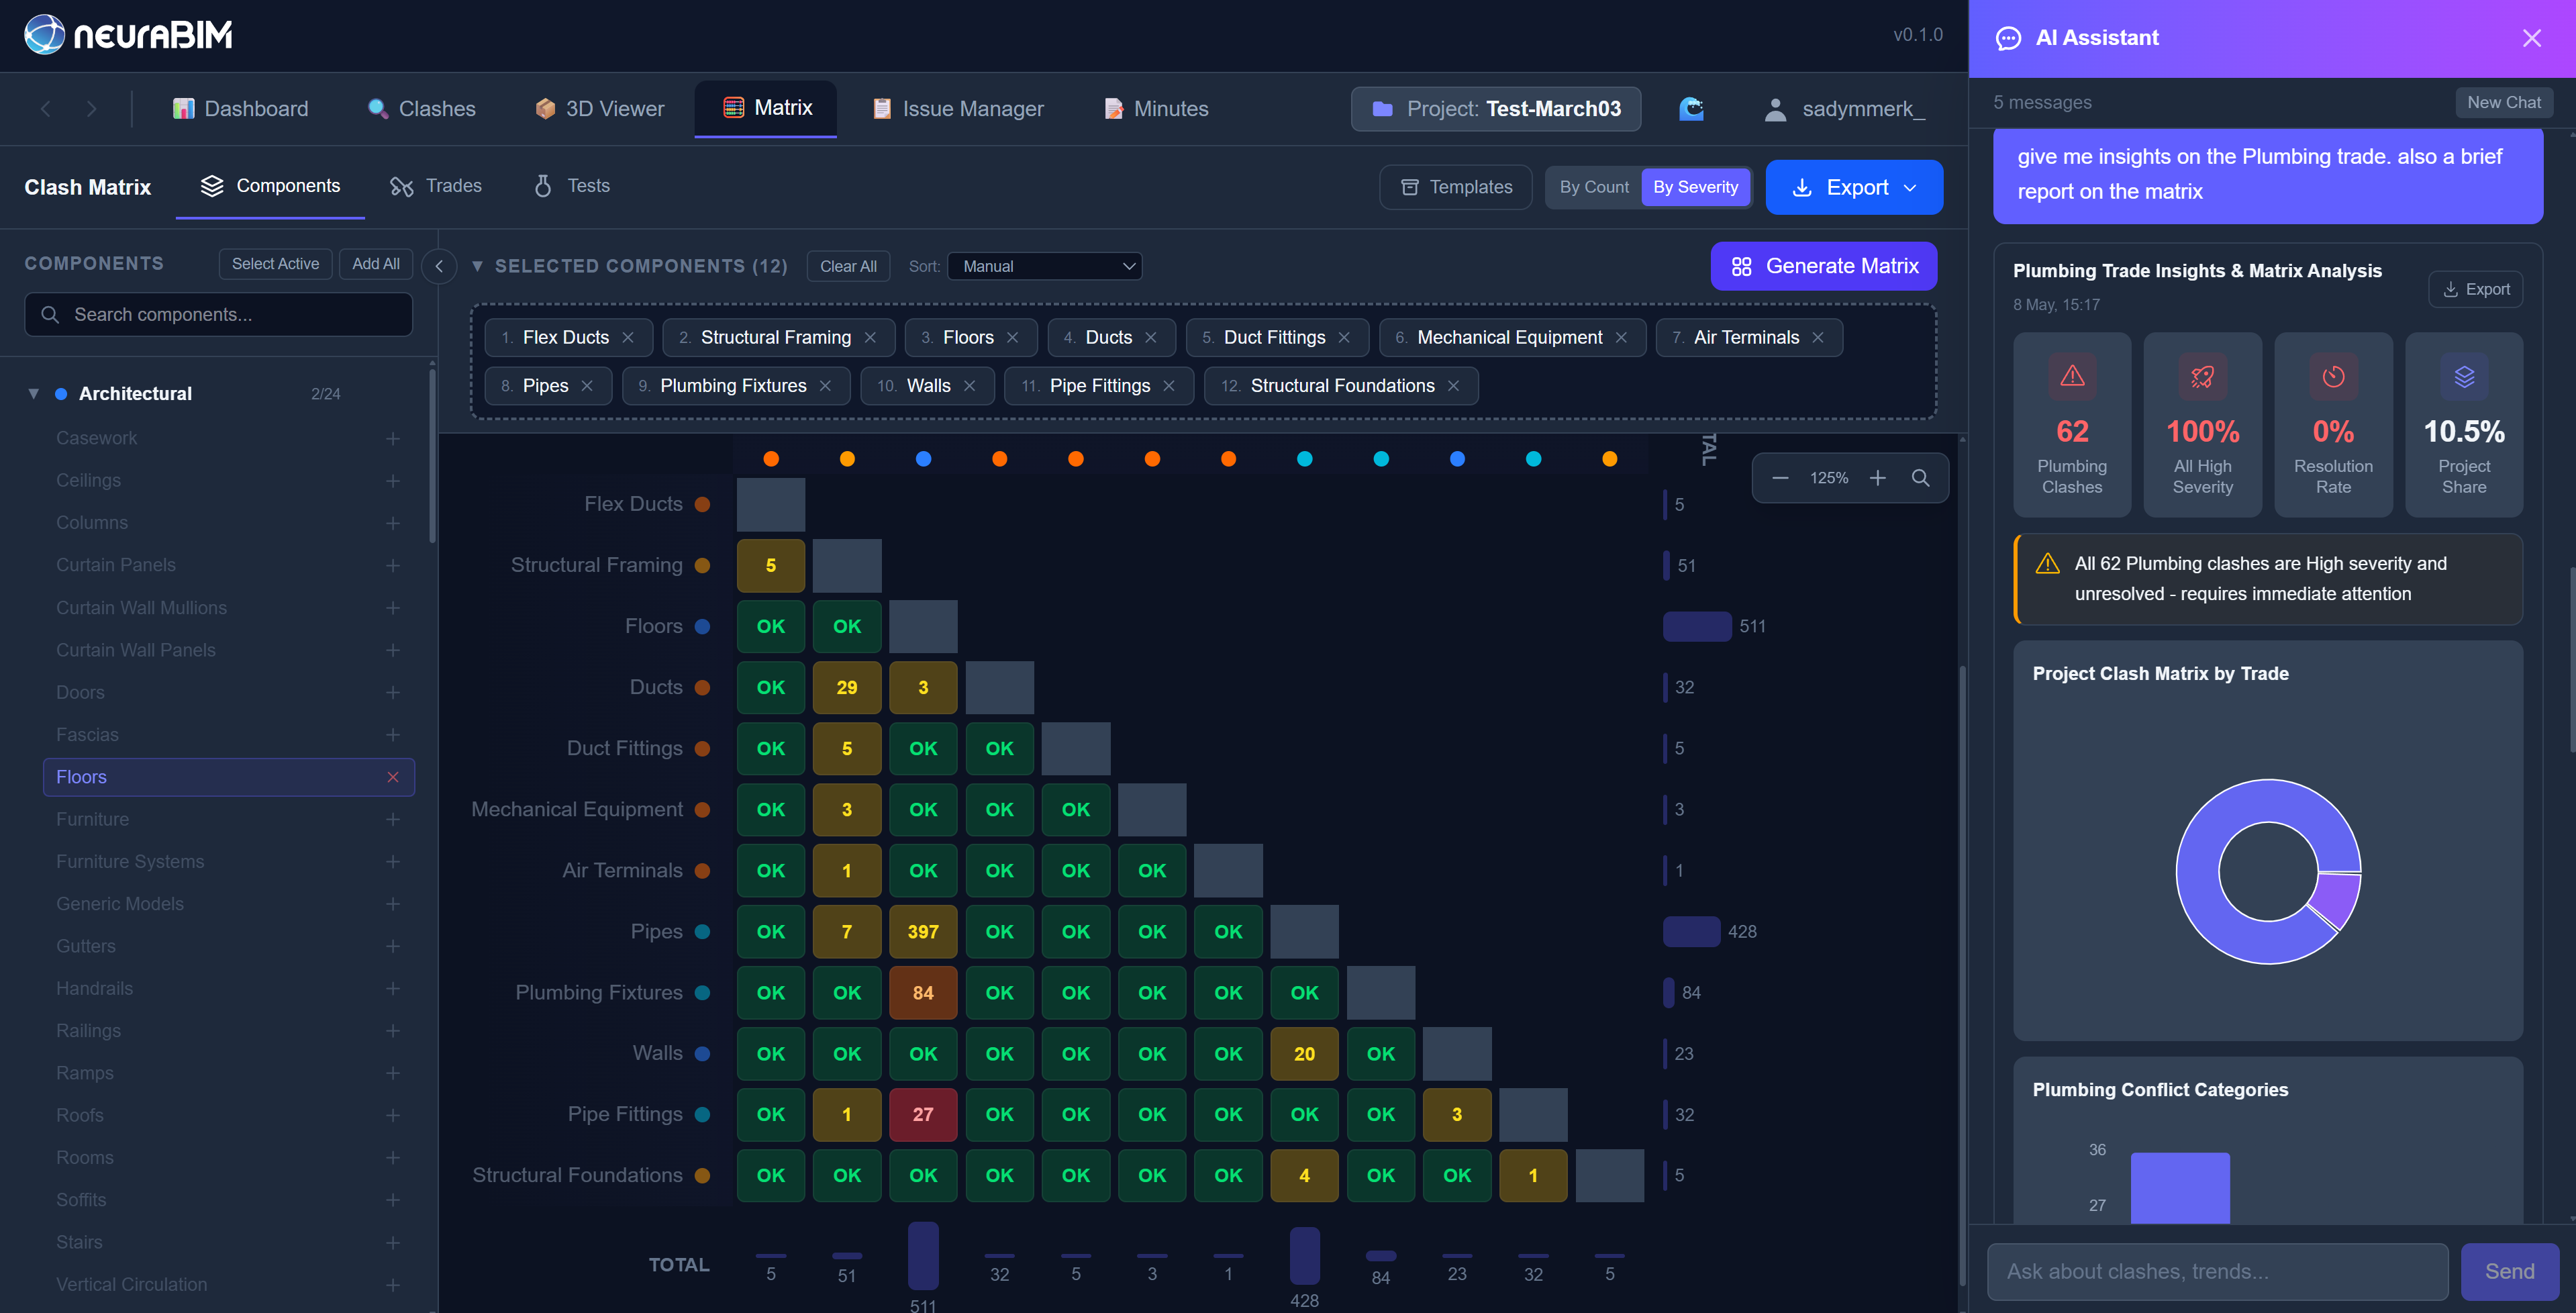Click the Pipes vs Walls cell 20
Screen dimensions: 2576x1313
point(1304,1054)
